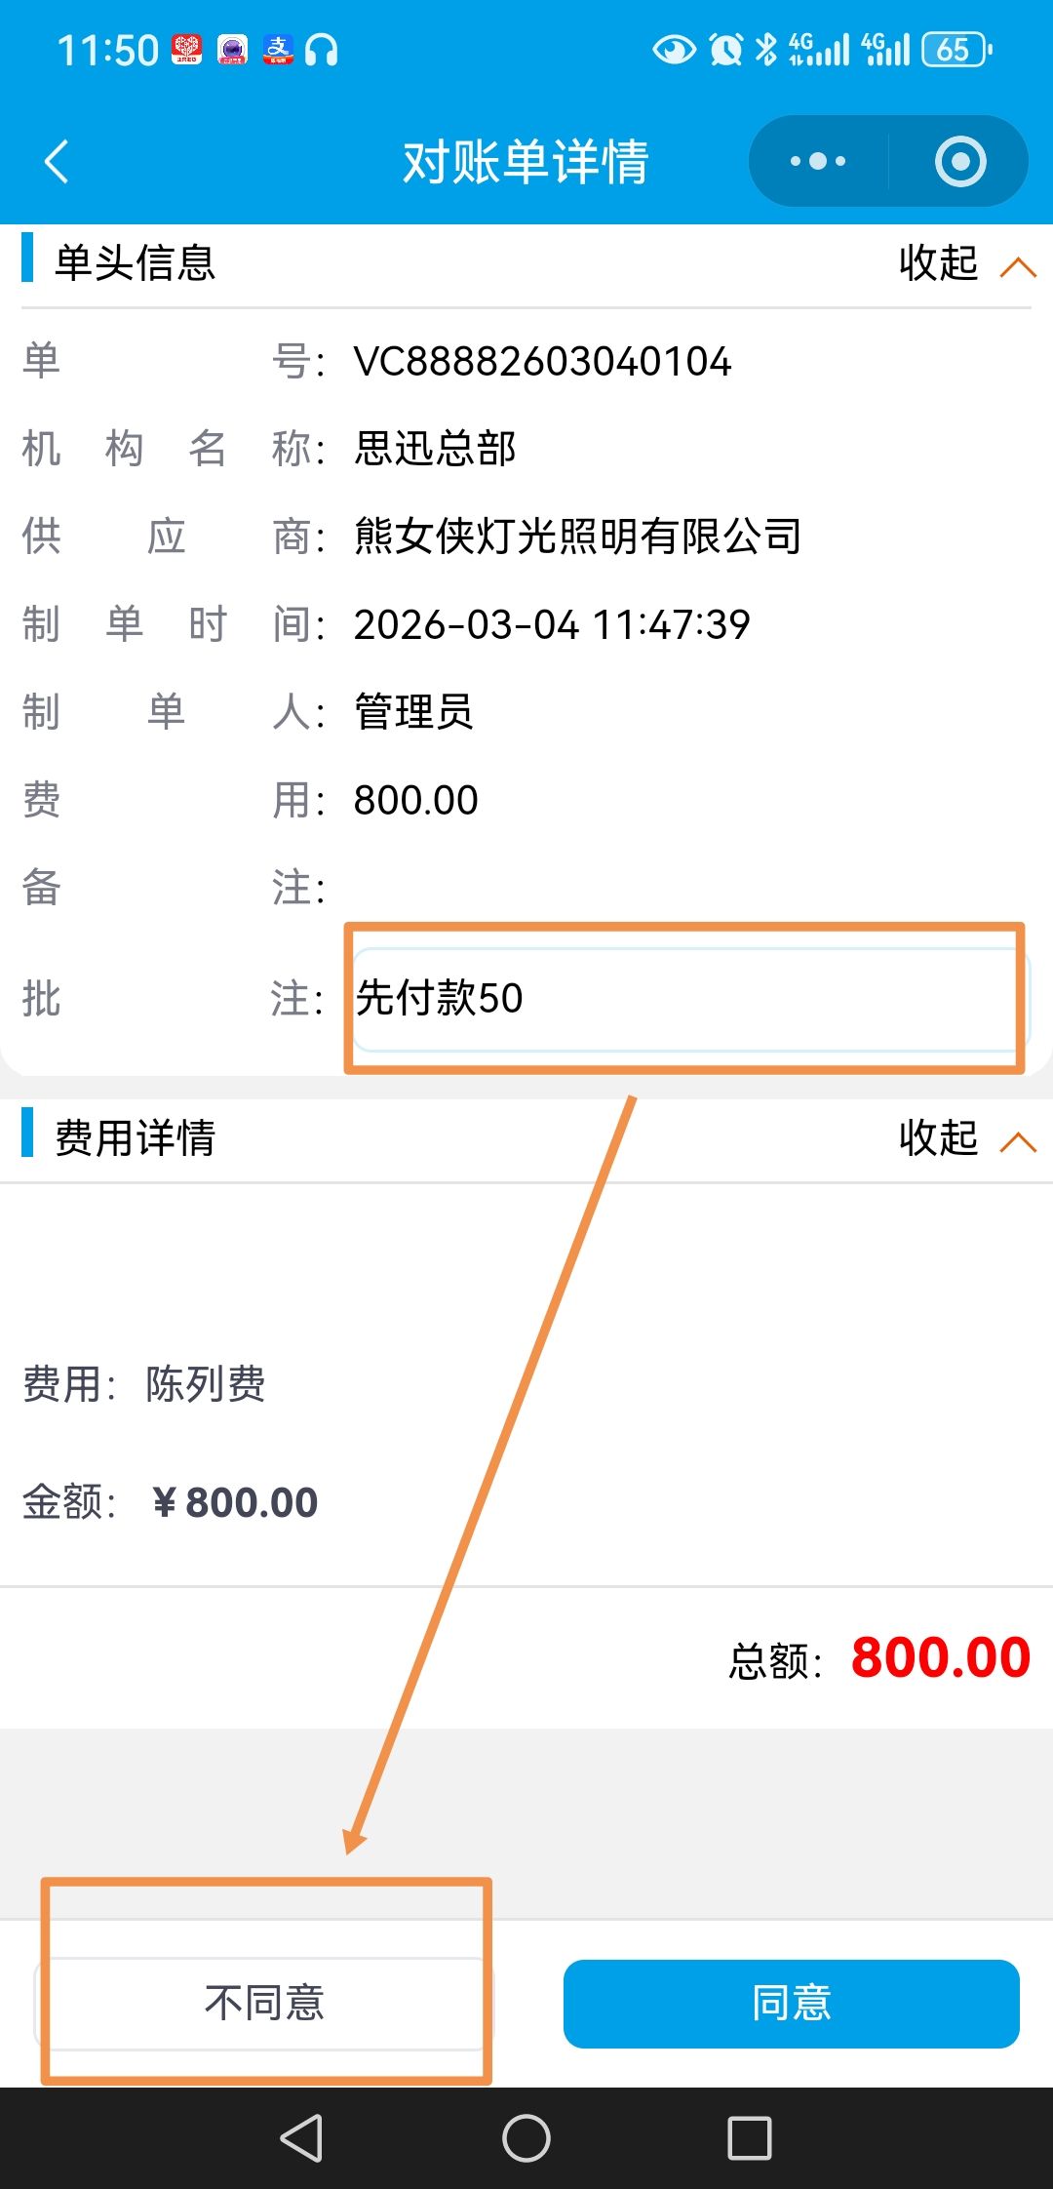Open Android recent apps square button

[x=750, y=2138]
